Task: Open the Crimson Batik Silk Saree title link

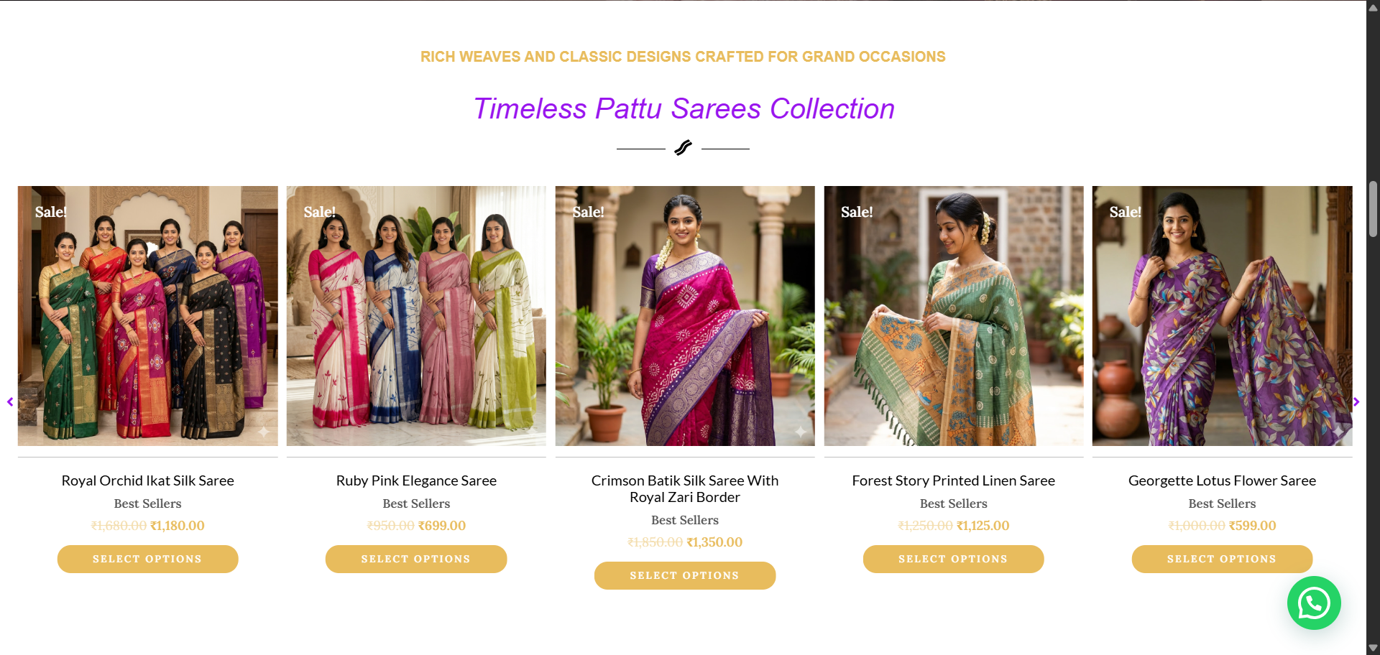Action: 685,488
